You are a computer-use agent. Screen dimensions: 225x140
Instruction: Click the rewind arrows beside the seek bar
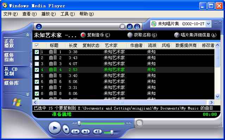tap(74, 123)
